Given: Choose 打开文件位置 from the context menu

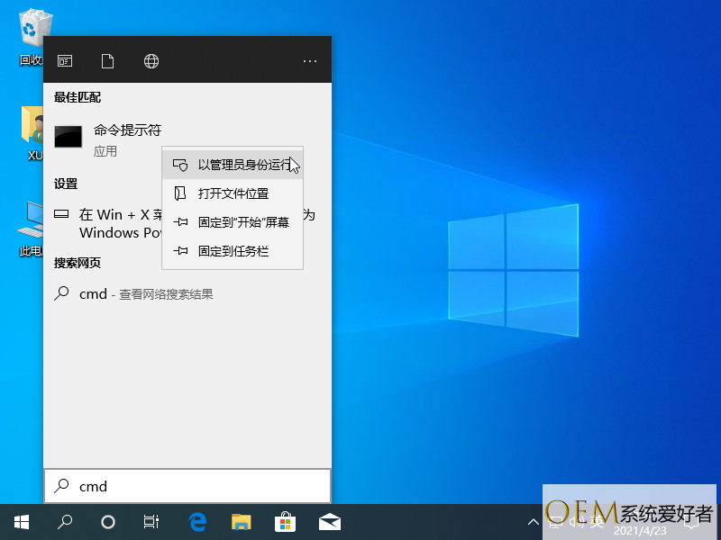Looking at the screenshot, I should [233, 193].
